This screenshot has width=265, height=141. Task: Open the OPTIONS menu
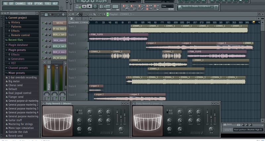click(x=38, y=3)
